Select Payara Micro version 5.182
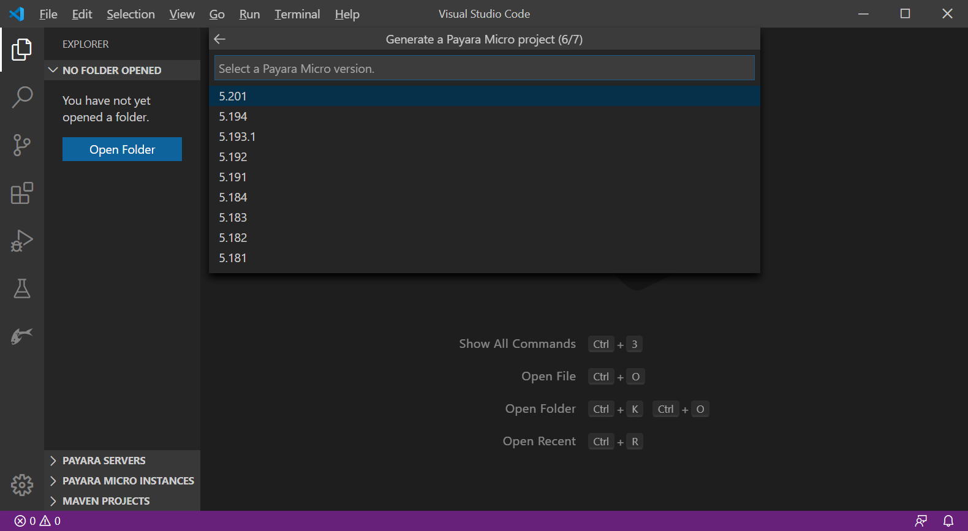The height and width of the screenshot is (531, 968). tap(484, 238)
